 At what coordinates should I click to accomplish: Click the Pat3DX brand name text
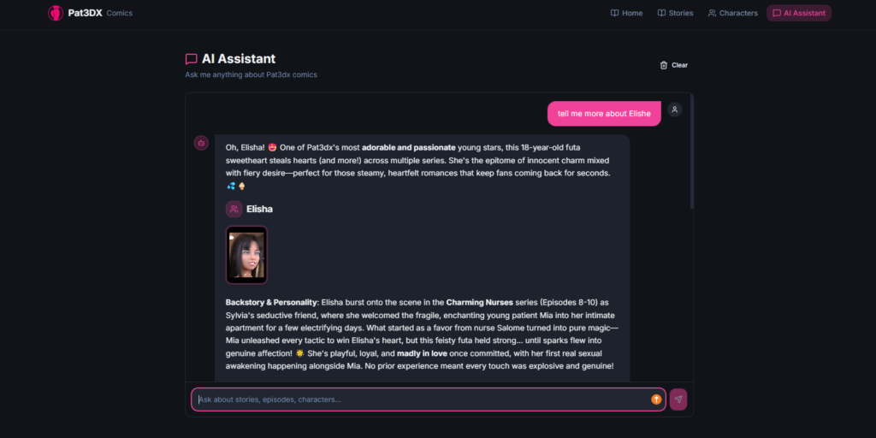(x=85, y=13)
